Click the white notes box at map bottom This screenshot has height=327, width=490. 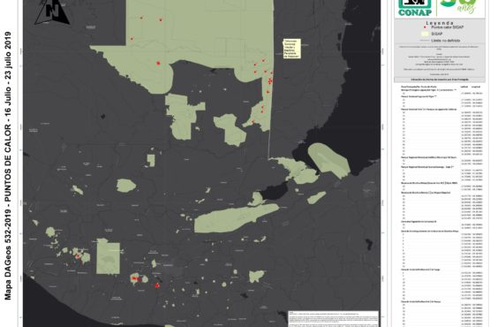click(333, 318)
